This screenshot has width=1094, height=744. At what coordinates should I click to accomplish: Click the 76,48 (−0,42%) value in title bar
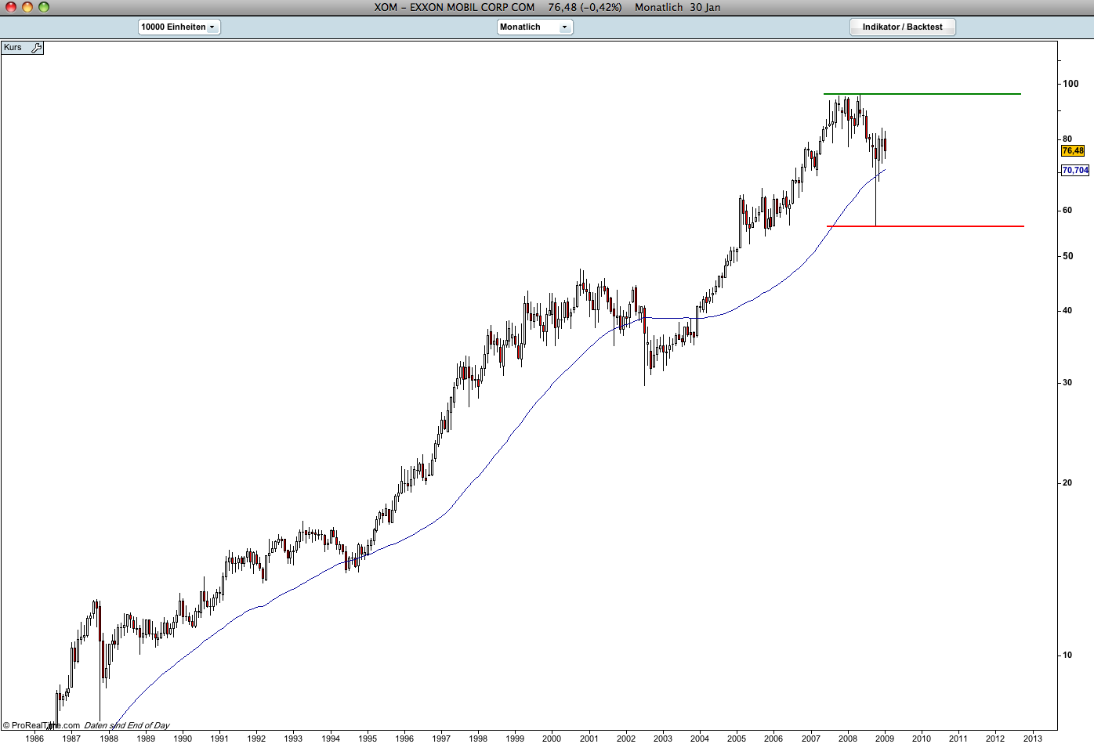585,7
